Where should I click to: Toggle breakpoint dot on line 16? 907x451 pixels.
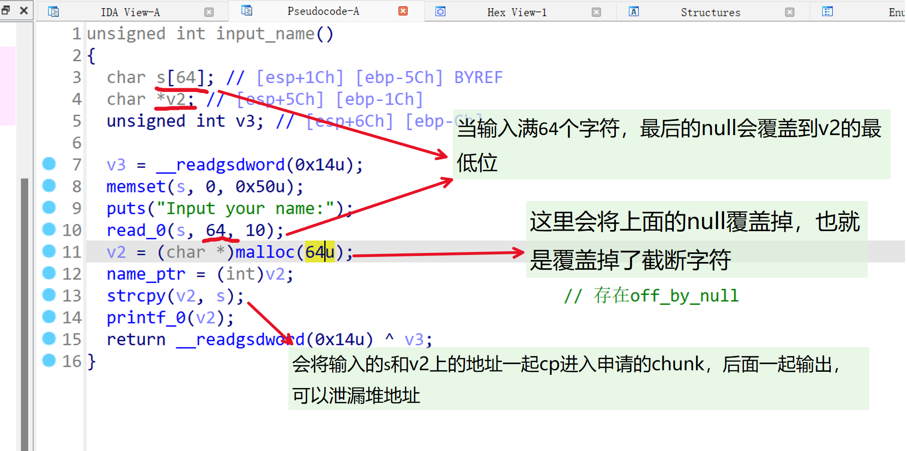tap(49, 360)
